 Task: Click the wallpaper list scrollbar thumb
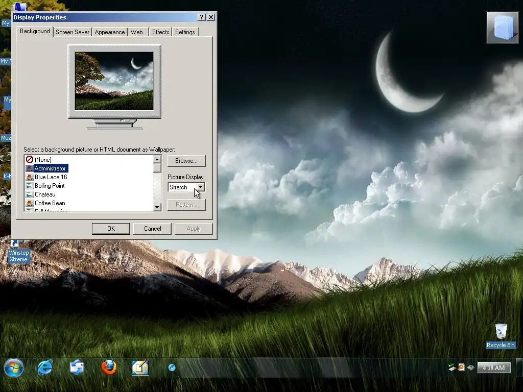(157, 168)
